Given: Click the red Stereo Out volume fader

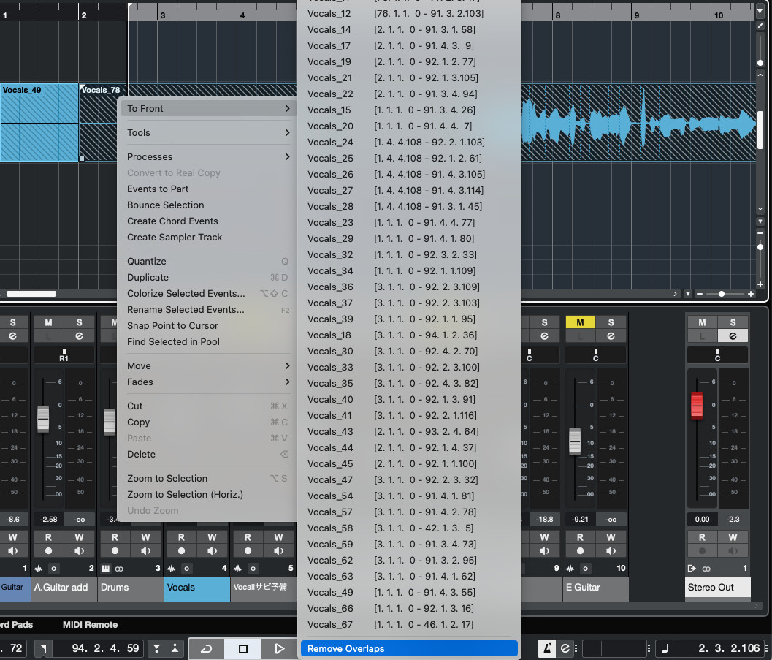Looking at the screenshot, I should coord(696,404).
